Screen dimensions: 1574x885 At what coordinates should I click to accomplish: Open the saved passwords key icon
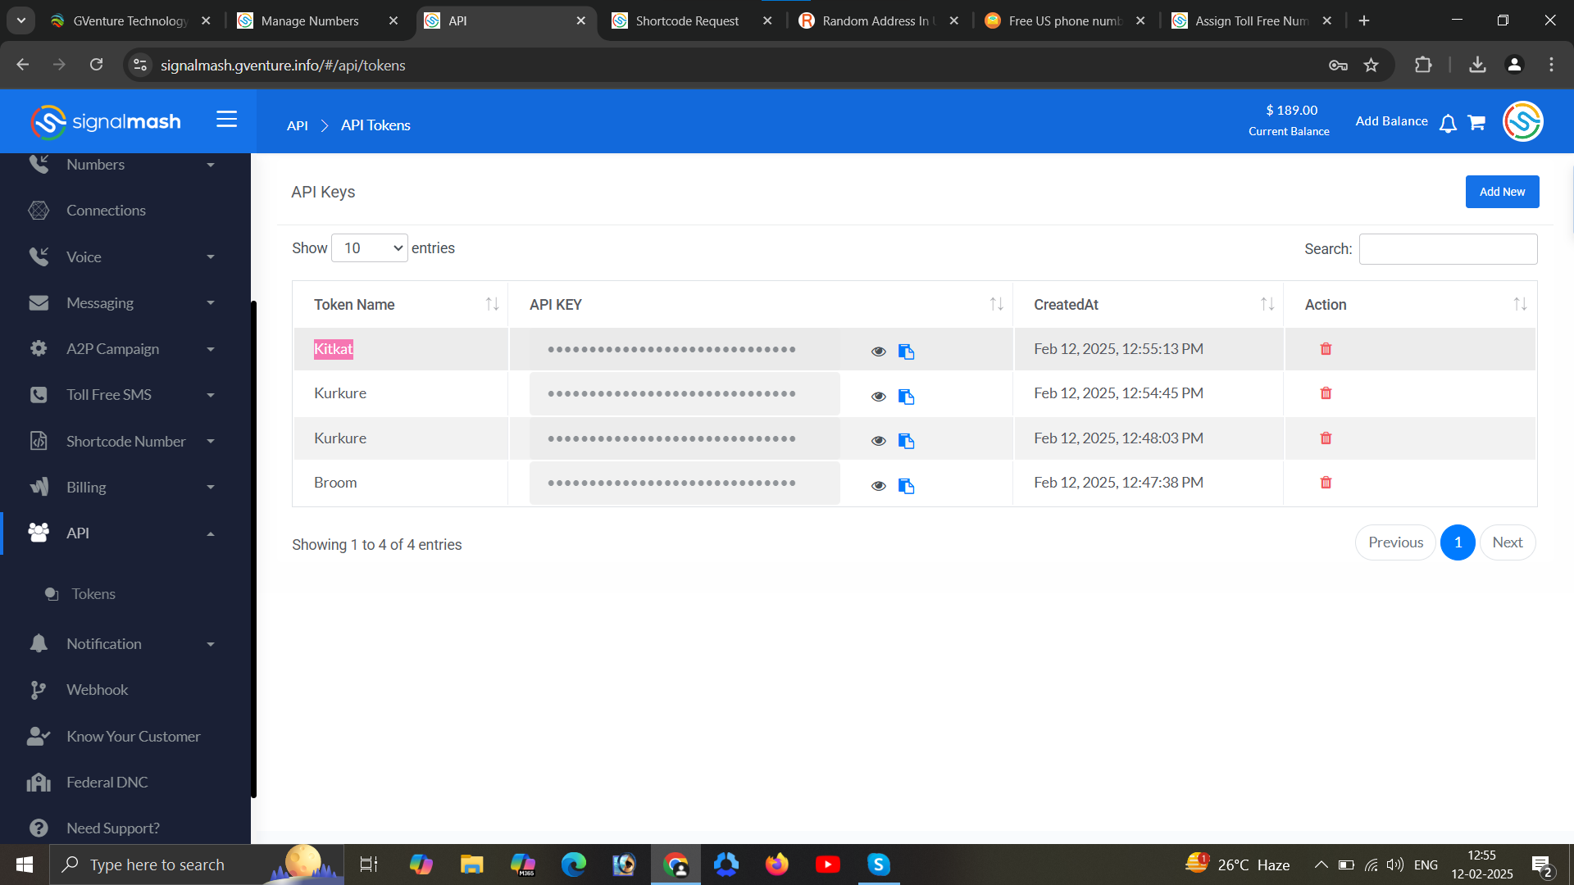pos(1338,65)
